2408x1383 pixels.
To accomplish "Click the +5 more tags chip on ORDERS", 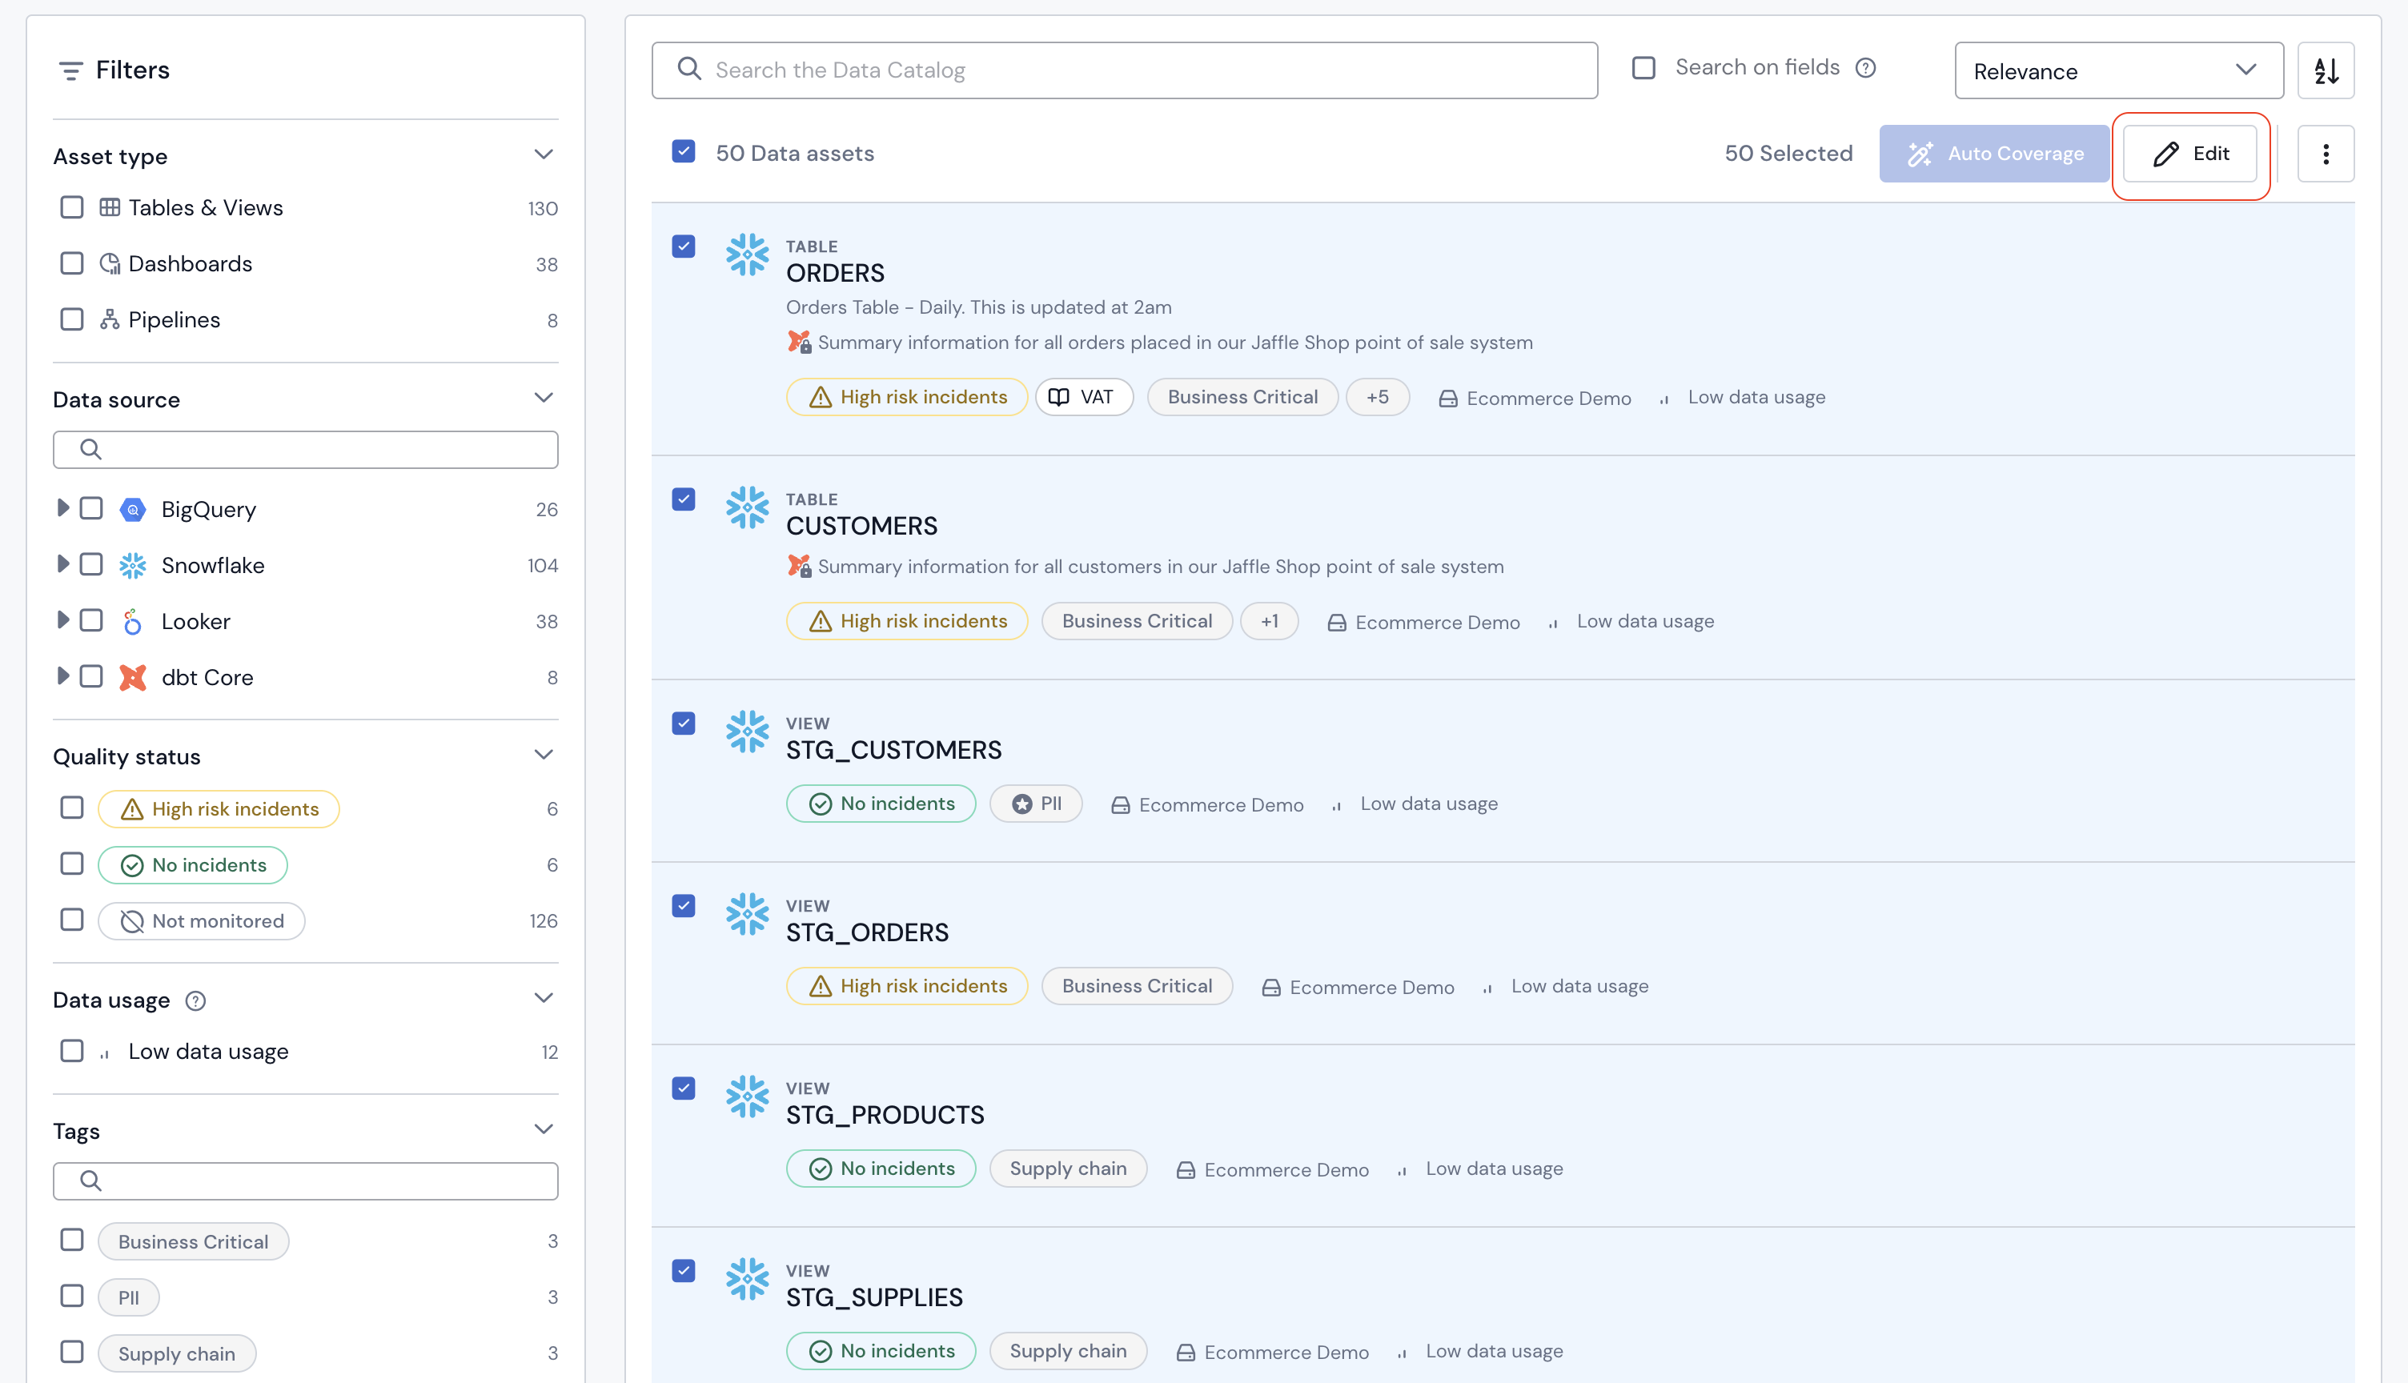I will 1376,397.
